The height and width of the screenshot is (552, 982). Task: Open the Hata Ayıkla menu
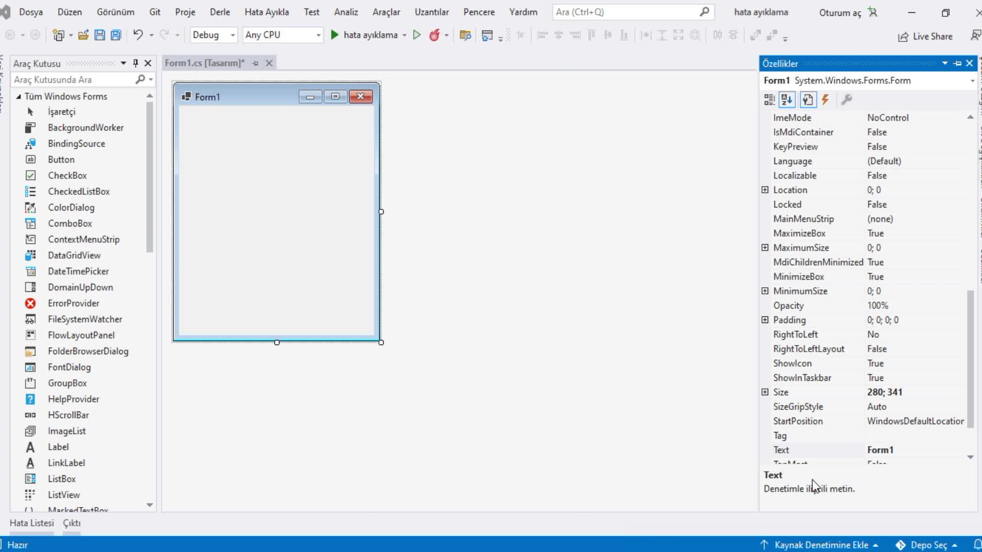[x=266, y=12]
